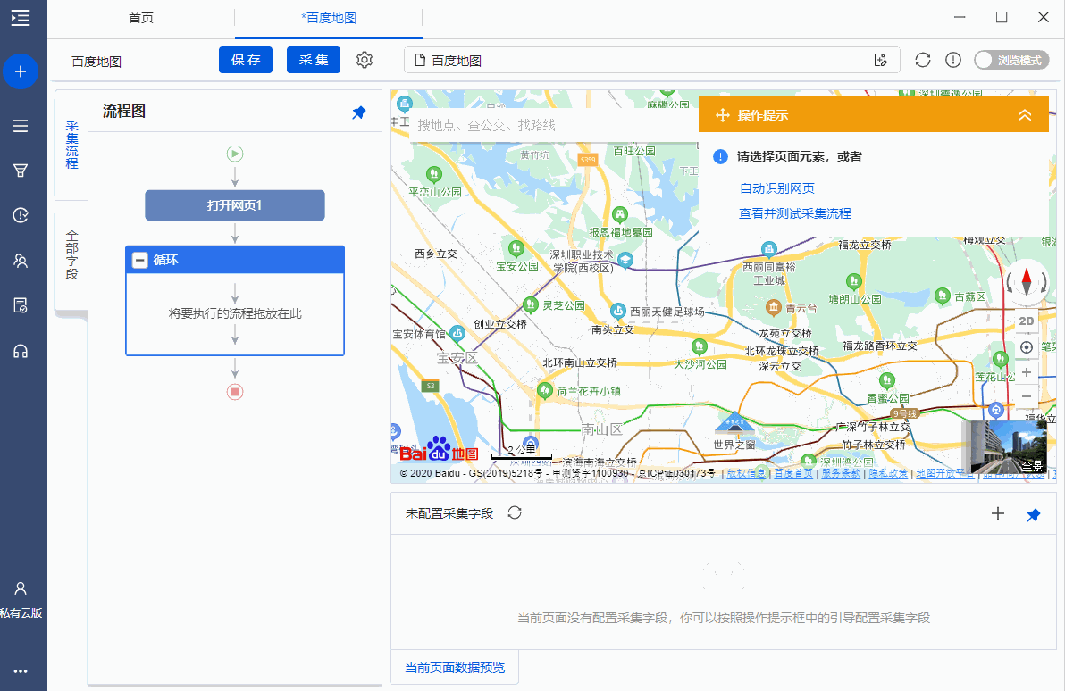The image size is (1065, 691).
Task: Click the blue plus new task button
Action: coord(21,71)
